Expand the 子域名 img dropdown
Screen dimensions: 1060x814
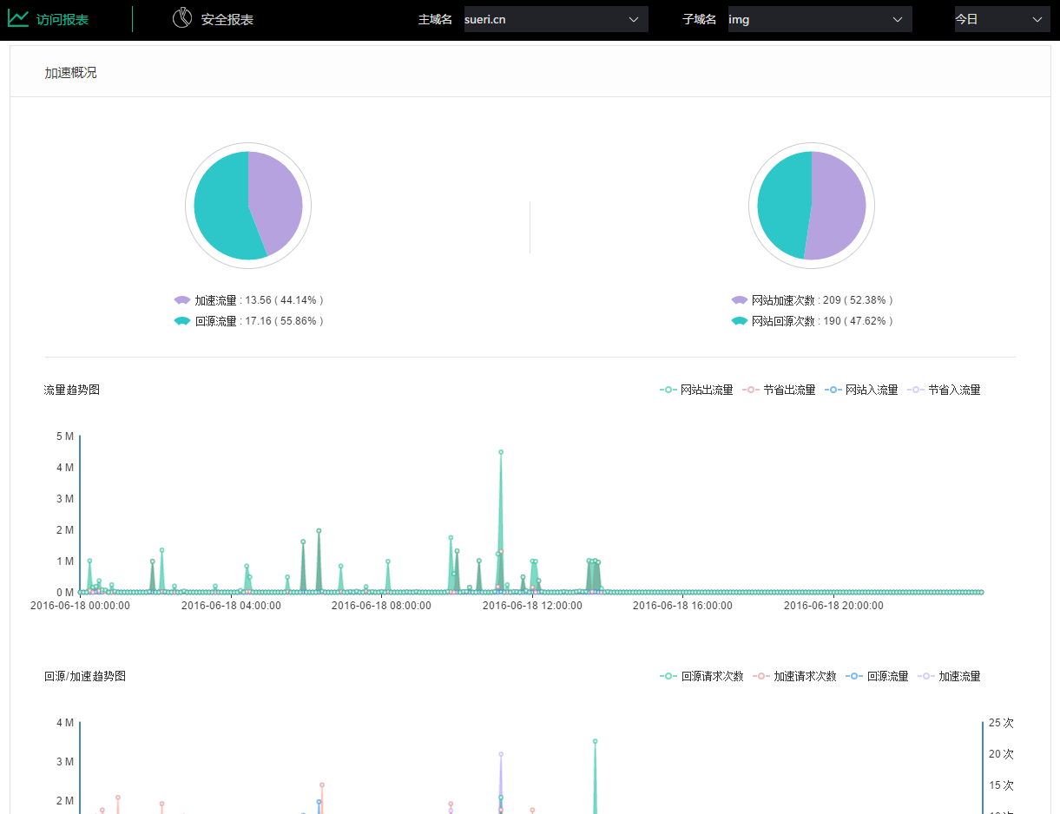click(820, 19)
